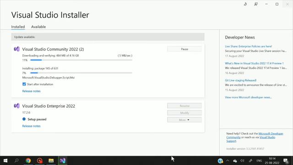293x165 pixels.
Task: Open File Explorer from taskbar
Action: pos(51,160)
